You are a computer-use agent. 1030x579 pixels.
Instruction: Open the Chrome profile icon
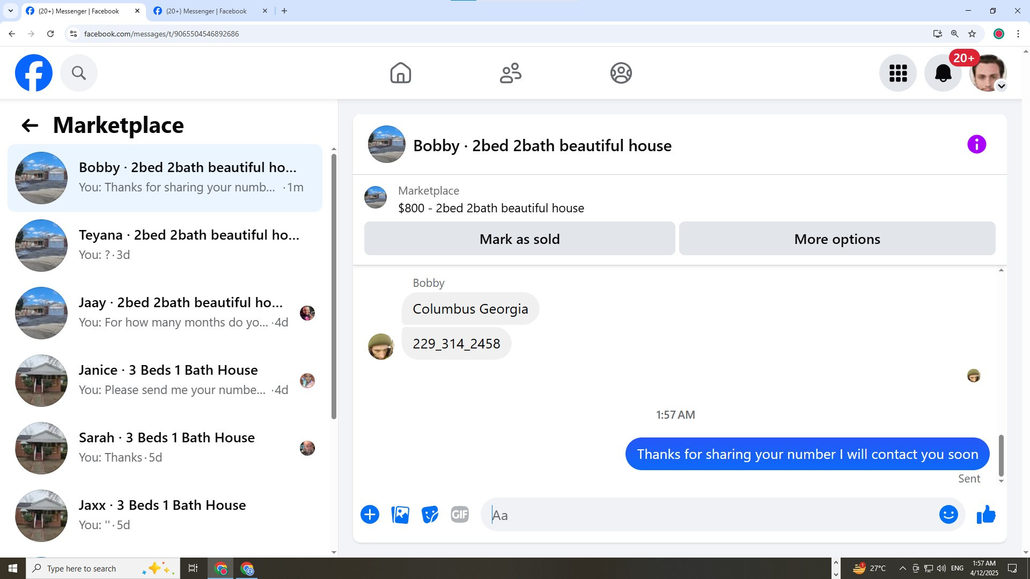point(999,34)
